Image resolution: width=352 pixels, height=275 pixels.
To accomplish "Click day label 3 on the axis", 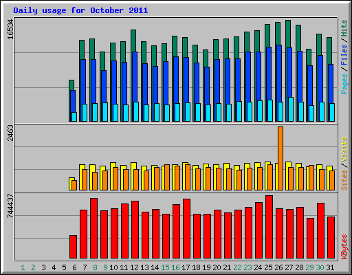I will 43,267.
